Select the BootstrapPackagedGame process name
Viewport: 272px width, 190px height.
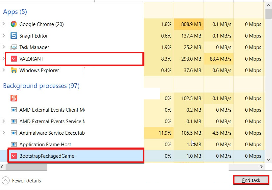47,156
